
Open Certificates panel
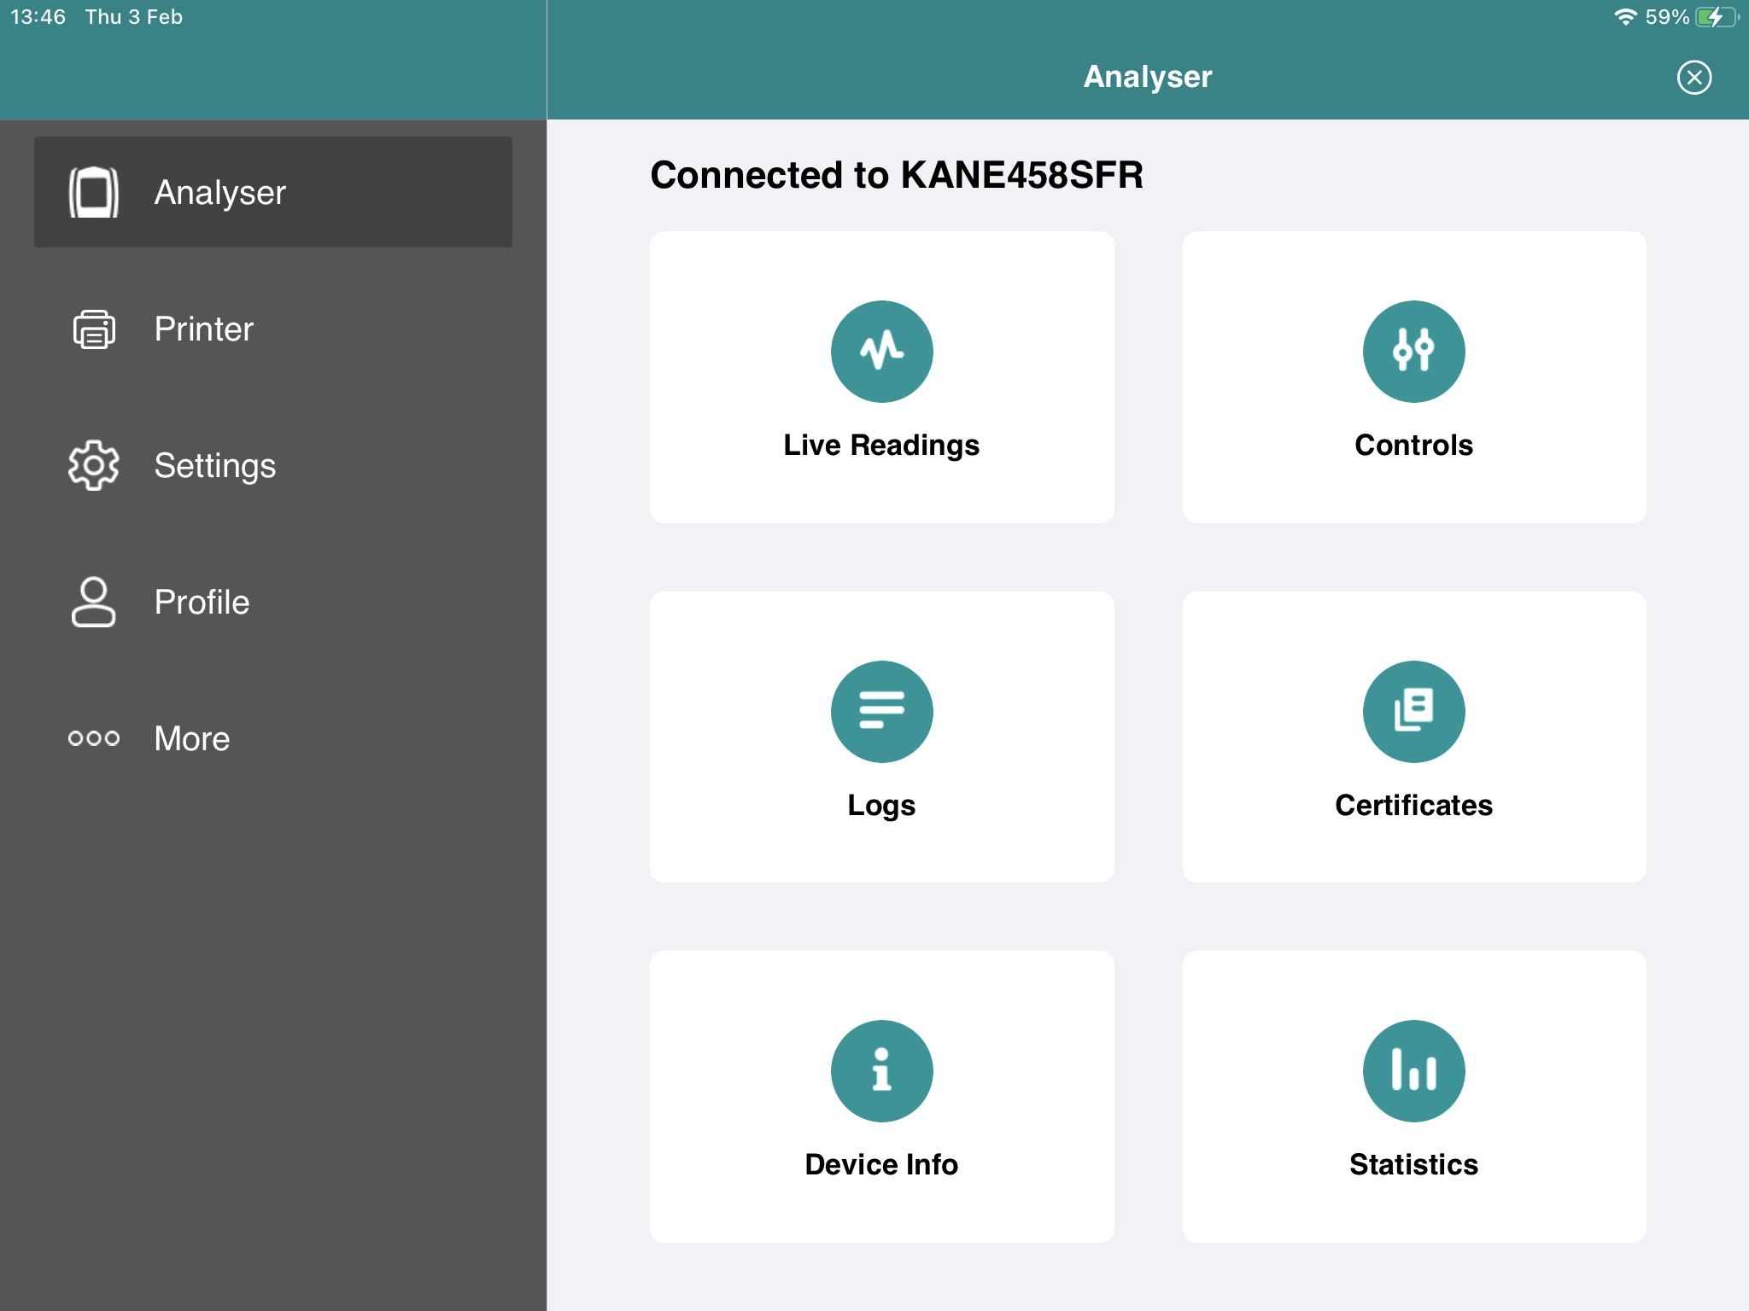pyautogui.click(x=1414, y=737)
